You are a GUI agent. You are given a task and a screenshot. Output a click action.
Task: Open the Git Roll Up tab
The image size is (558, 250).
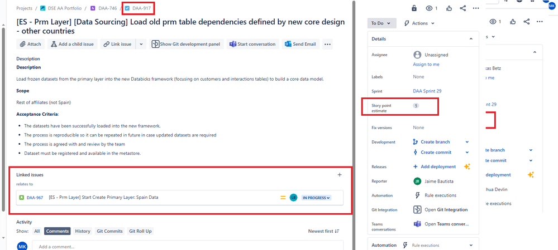coord(140,231)
